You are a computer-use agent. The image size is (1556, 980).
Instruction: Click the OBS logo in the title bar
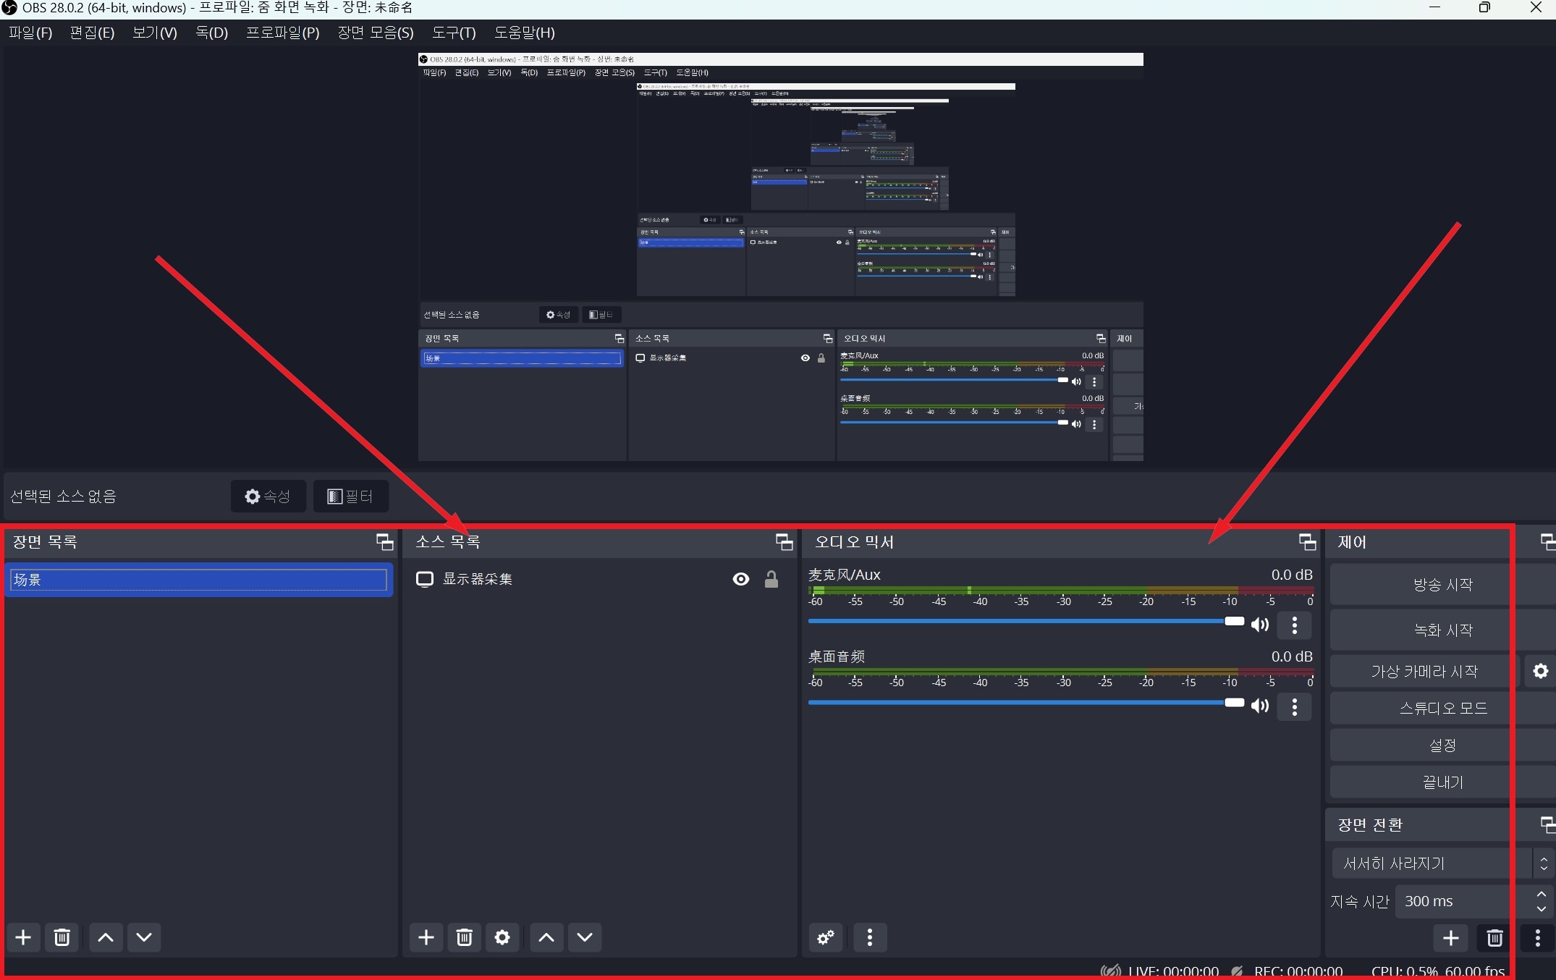(9, 8)
